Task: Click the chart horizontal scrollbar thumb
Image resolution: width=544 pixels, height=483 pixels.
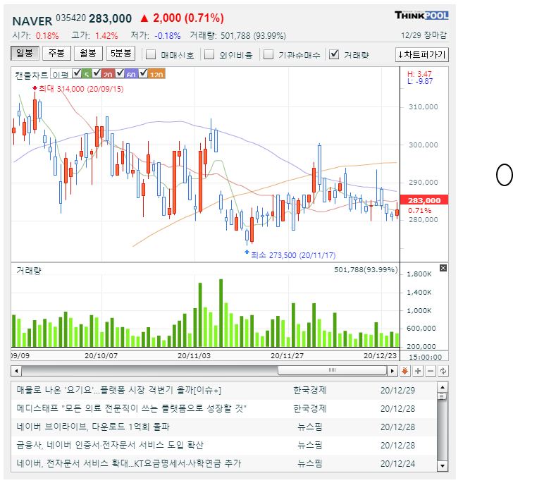Action: pos(332,370)
